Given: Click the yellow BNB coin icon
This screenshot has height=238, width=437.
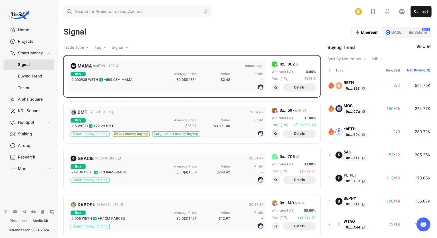Looking at the screenshot, I should tap(358, 12).
